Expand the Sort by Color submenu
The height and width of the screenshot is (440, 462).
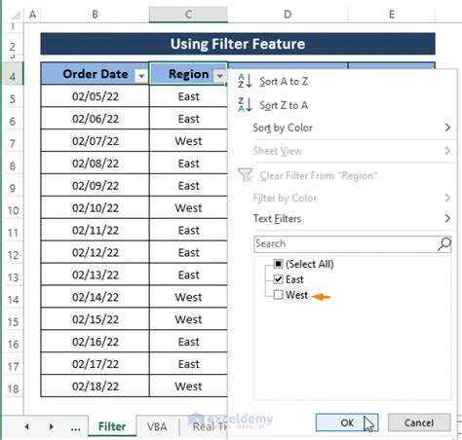coord(352,128)
